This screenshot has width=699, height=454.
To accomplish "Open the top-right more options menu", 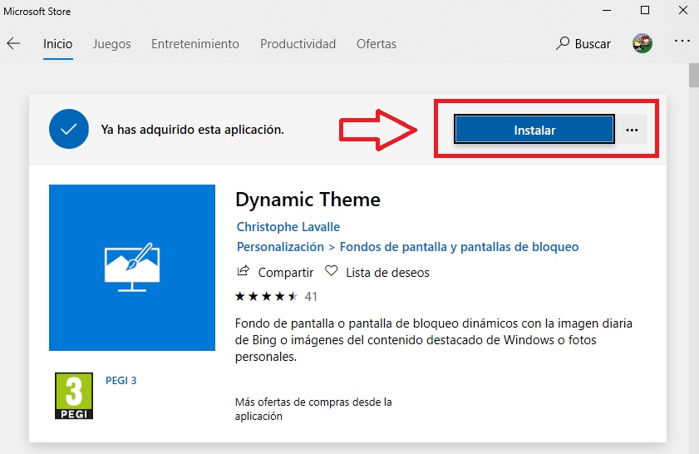I will 682,41.
